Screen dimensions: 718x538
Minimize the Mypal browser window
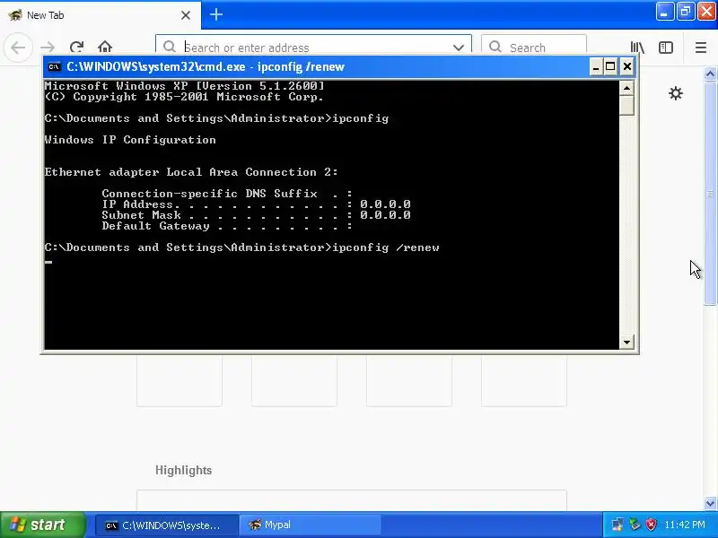coord(664,12)
